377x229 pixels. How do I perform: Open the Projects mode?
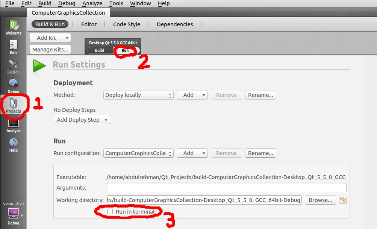(x=14, y=105)
